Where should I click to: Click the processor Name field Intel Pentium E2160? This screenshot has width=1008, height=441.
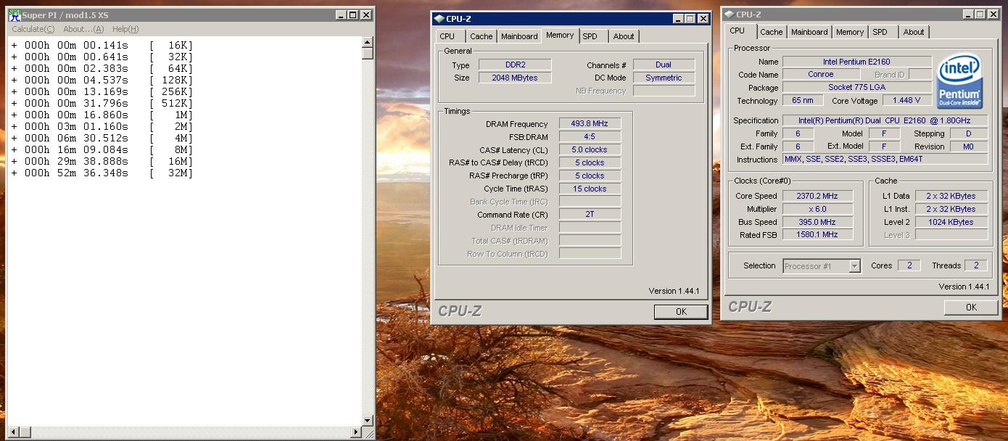856,62
